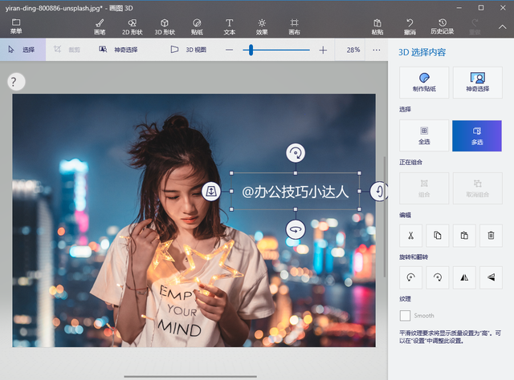Flip the selection horizontally
Screen dimensions: 514x380
tap(463, 277)
